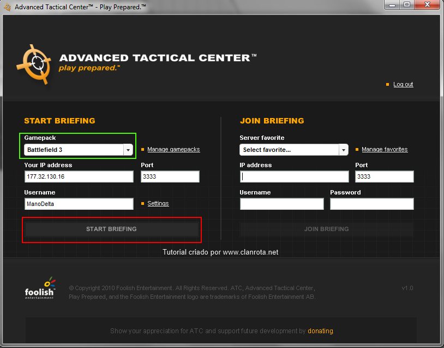Maximize the Advanced Tactical Center window
Image resolution: width=444 pixels, height=348 pixels.
(x=407, y=5)
